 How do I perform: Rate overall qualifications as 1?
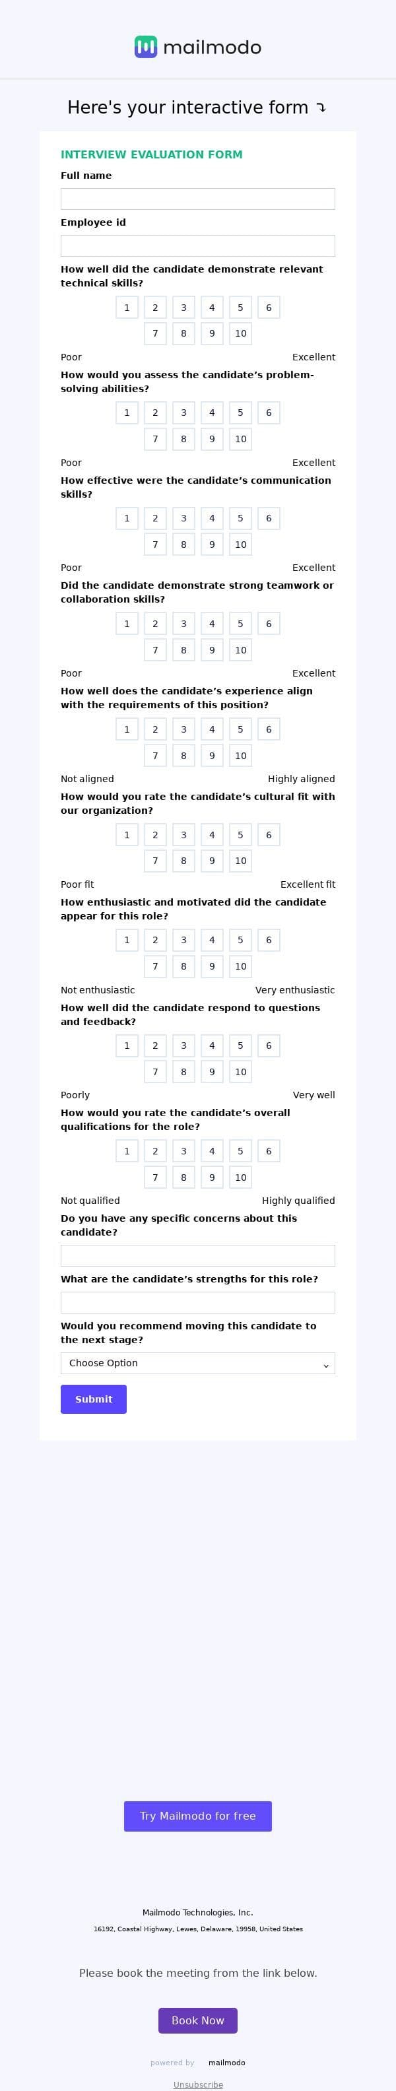coord(127,1151)
